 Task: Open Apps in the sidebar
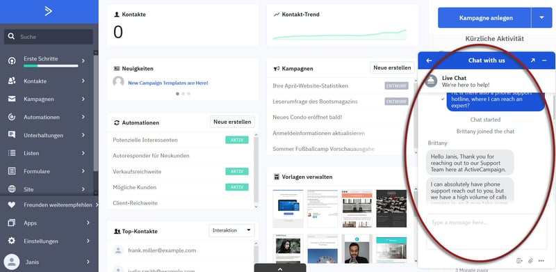coord(30,223)
